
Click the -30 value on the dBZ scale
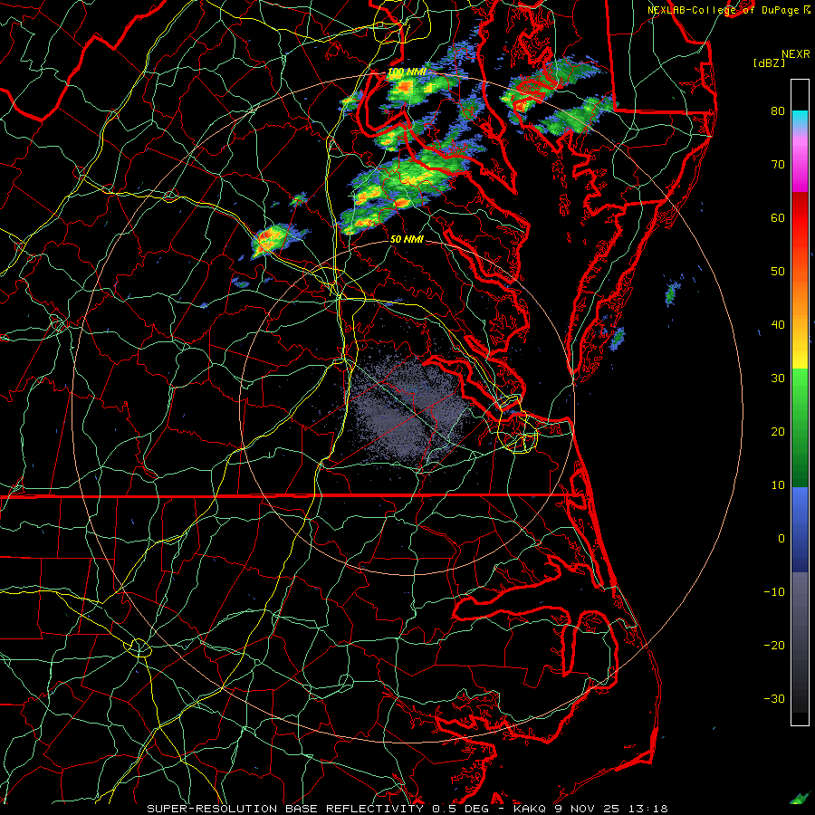(774, 699)
